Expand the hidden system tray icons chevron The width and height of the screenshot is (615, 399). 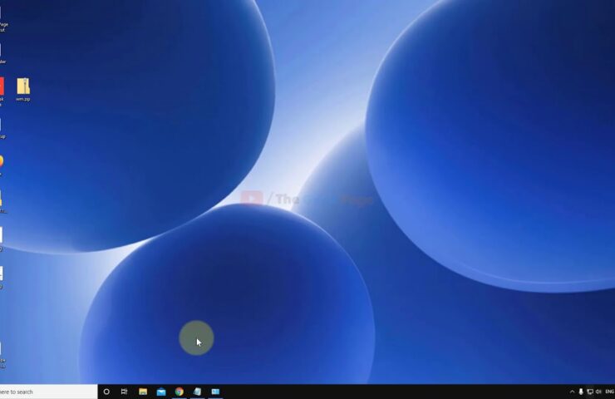coord(572,392)
